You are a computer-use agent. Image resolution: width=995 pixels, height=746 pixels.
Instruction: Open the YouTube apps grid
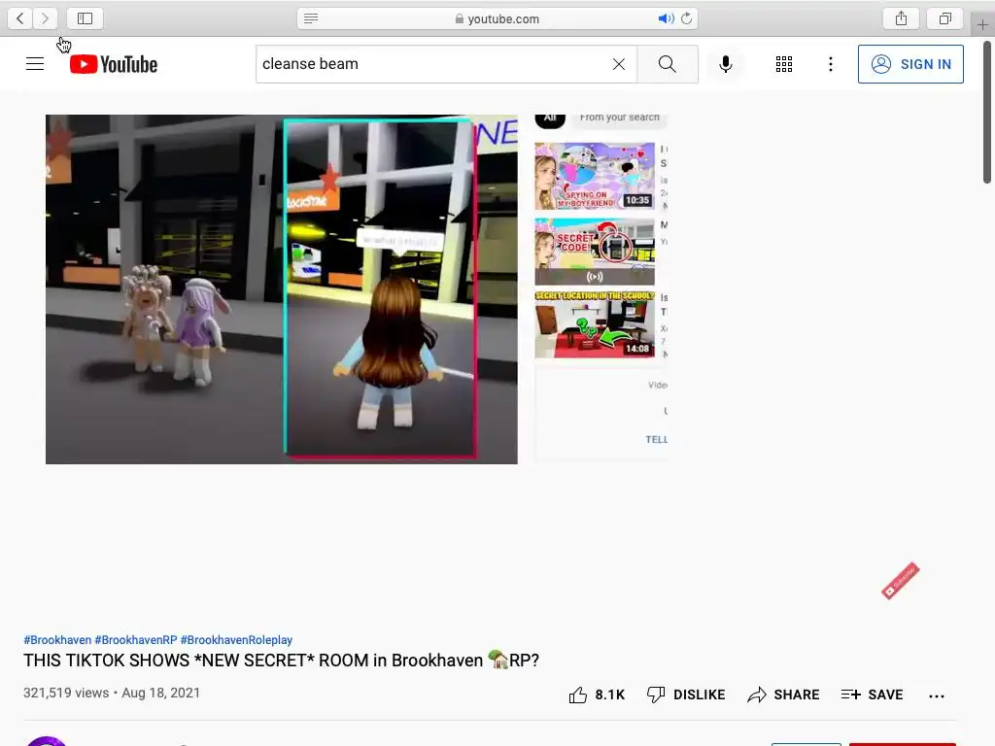click(x=784, y=64)
